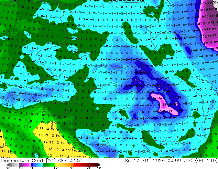Click the 'Temperature (2m) [°C]' map title
The width and height of the screenshot is (218, 169).
[x=27, y=160]
